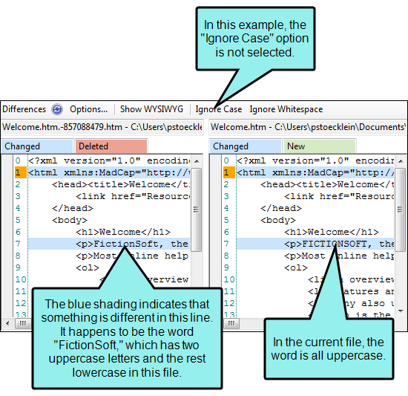This screenshot has height=396, width=408.
Task: Select the Deleted legend in left pane
Action: (x=111, y=146)
